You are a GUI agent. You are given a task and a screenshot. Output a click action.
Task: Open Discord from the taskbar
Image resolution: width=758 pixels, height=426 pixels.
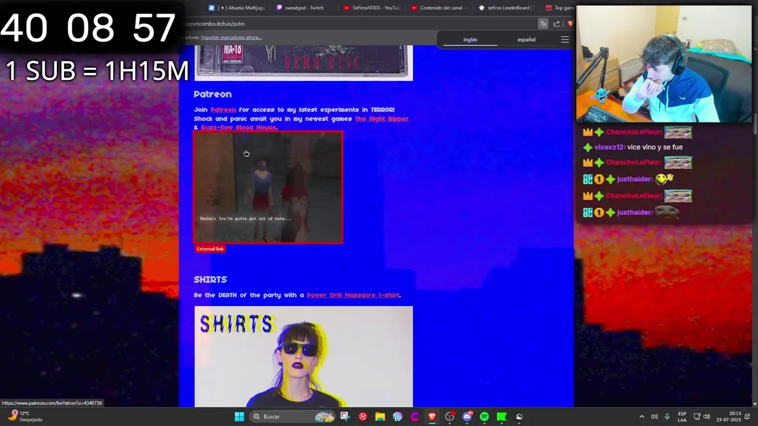(467, 417)
